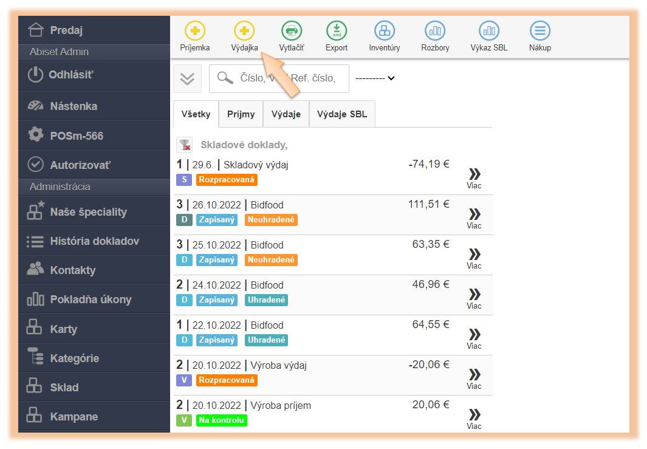
Task: Click the search field for Číslo
Action: coord(287,78)
